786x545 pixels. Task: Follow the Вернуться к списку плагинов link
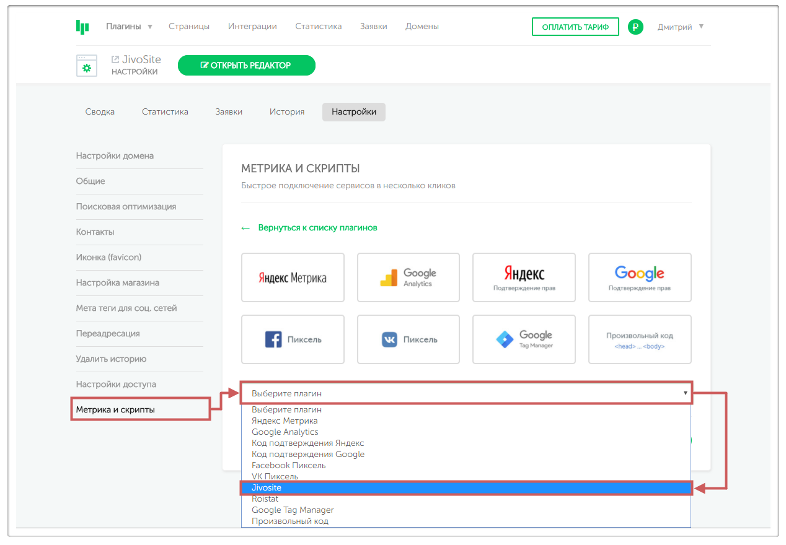tap(317, 228)
